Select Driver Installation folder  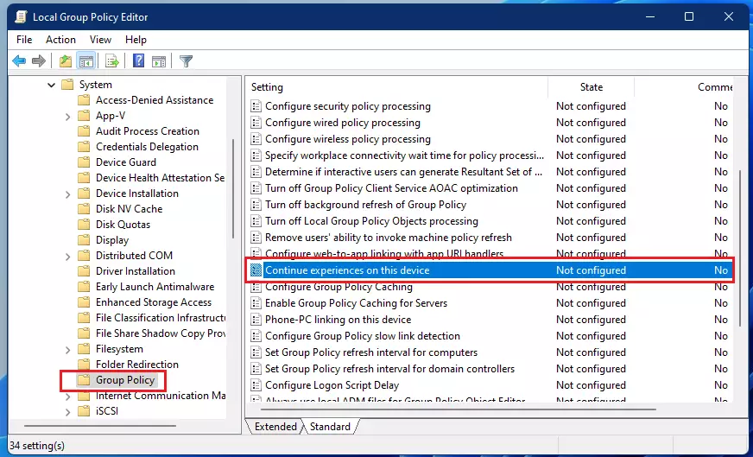click(x=136, y=271)
